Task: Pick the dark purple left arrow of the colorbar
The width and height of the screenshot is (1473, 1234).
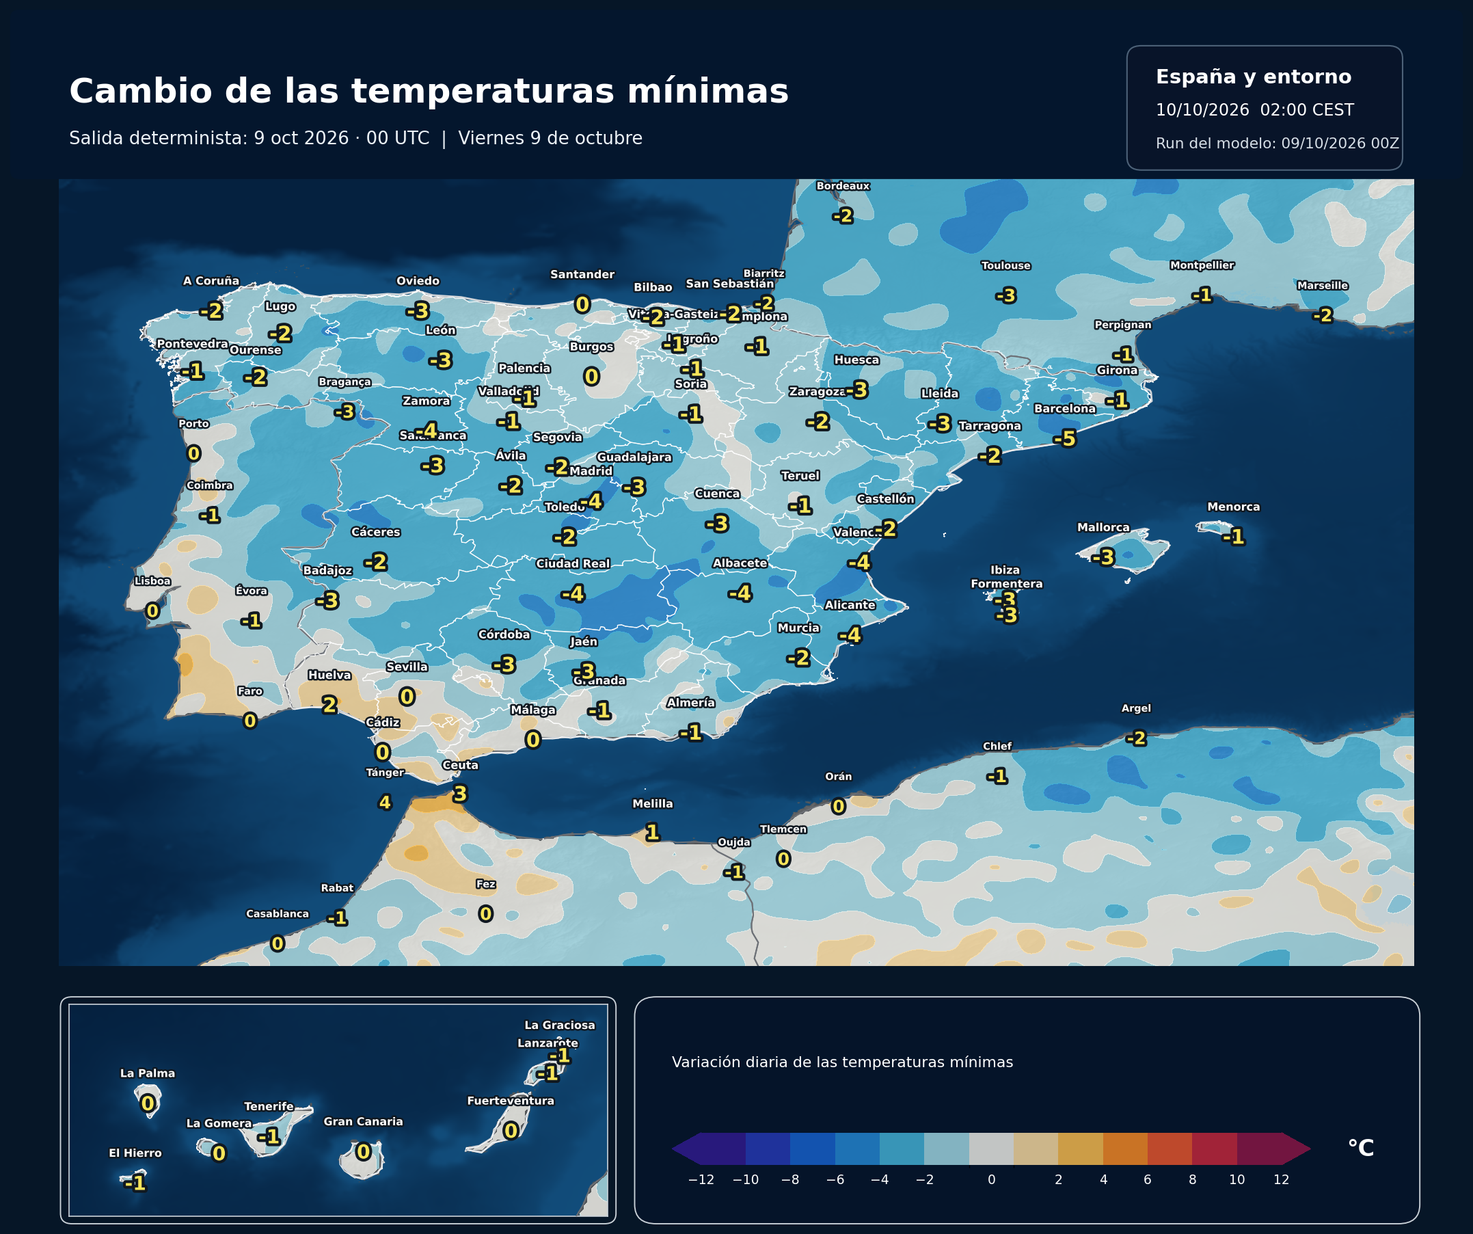Action: pyautogui.click(x=686, y=1149)
